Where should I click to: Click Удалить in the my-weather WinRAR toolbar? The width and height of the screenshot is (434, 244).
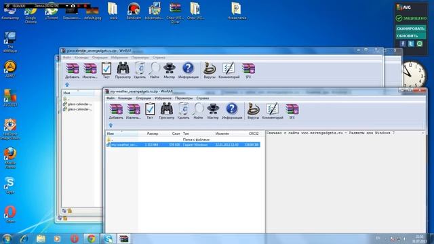click(x=183, y=111)
